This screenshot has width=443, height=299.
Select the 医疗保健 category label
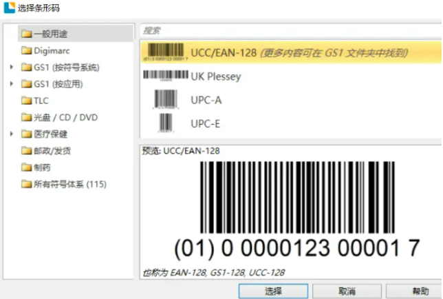point(51,134)
